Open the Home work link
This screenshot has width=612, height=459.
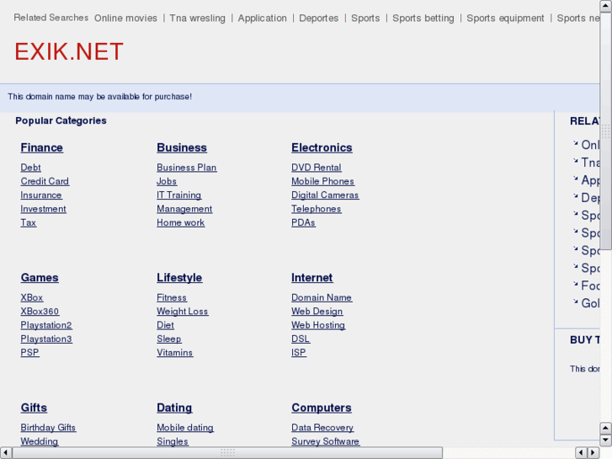point(181,222)
